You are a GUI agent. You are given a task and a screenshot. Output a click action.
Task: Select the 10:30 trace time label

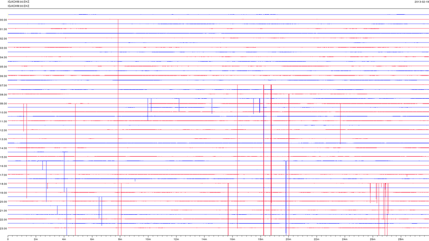click(x=3, y=112)
